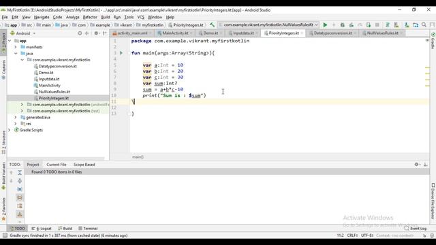Open the Build tool window at bottom
The image size is (436, 245).
(65, 229)
